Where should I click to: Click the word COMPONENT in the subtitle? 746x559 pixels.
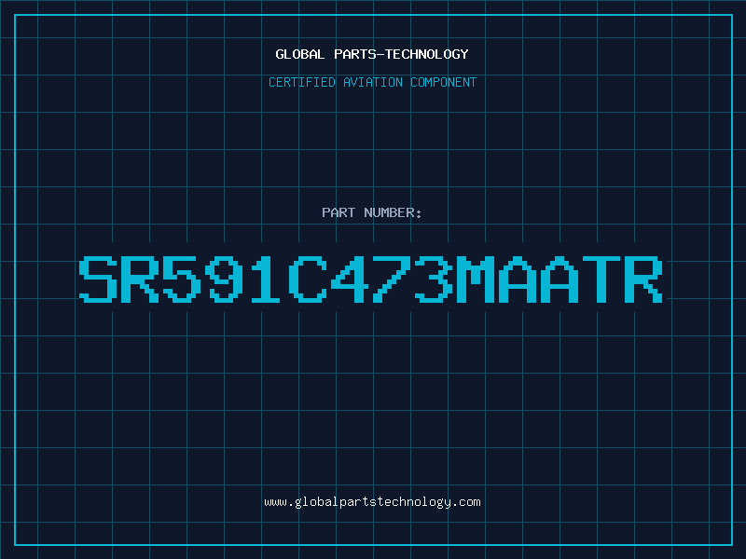(x=444, y=82)
